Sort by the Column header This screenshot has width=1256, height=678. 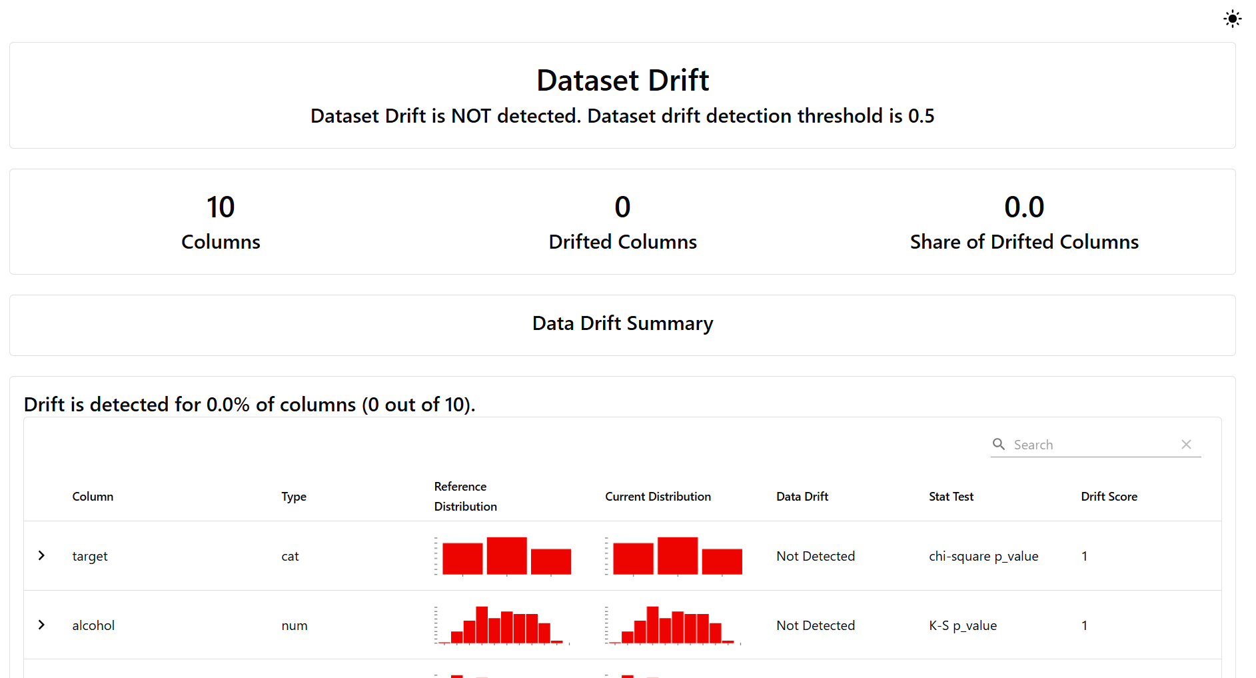93,497
